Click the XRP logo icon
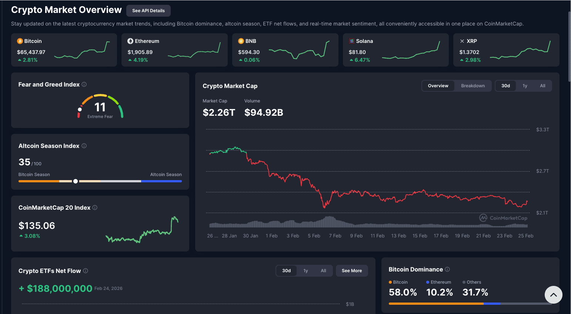The image size is (571, 314). pyautogui.click(x=462, y=41)
